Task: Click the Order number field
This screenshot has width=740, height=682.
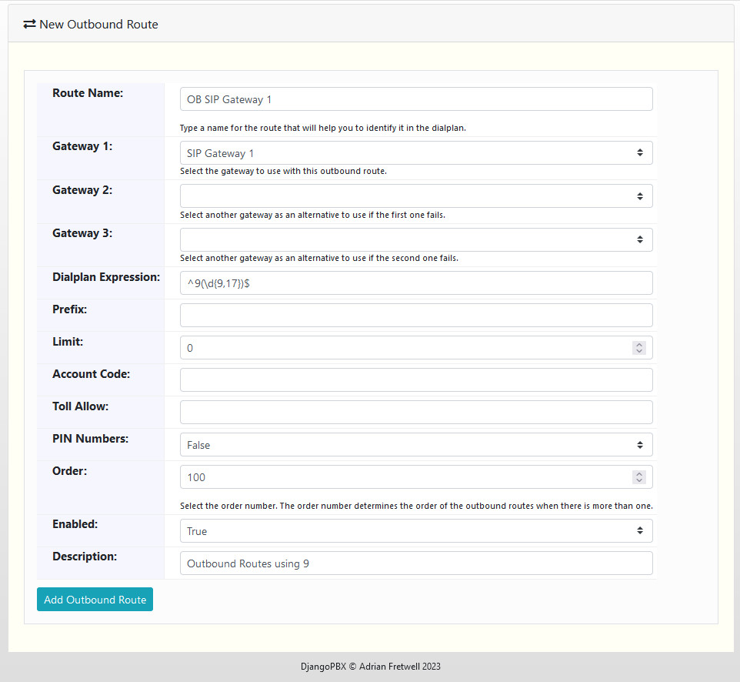Action: 404,477
